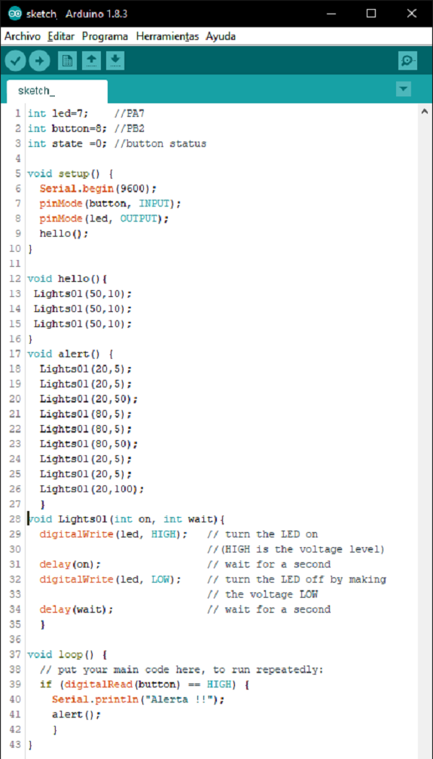The image size is (433, 759).
Task: Click 'pinMode(button, INPUT);' line
Action: (110, 204)
